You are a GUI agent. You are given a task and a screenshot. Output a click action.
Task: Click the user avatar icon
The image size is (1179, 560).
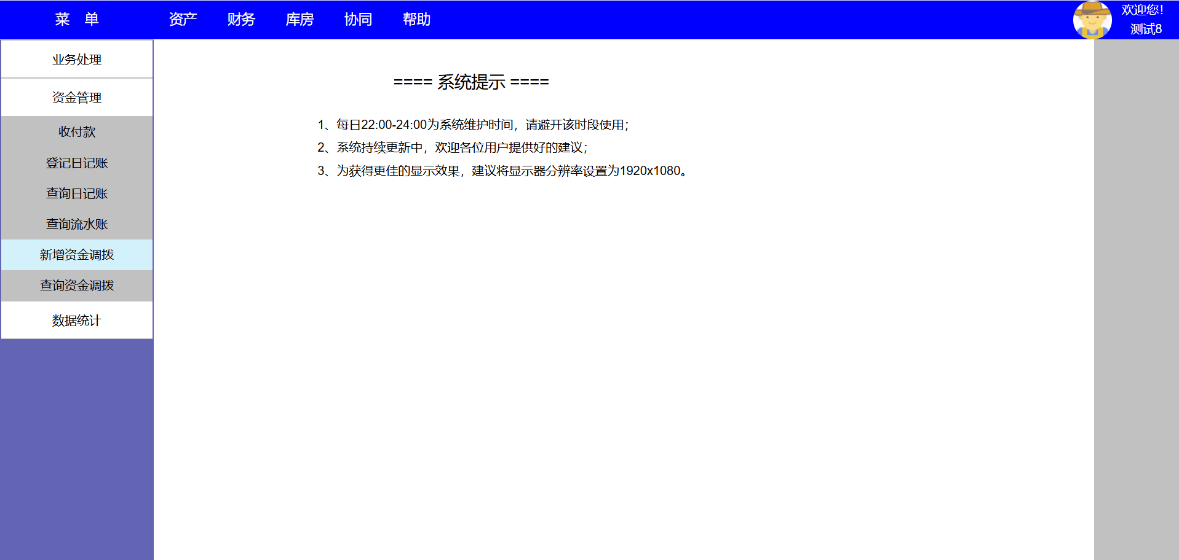pyautogui.click(x=1092, y=20)
